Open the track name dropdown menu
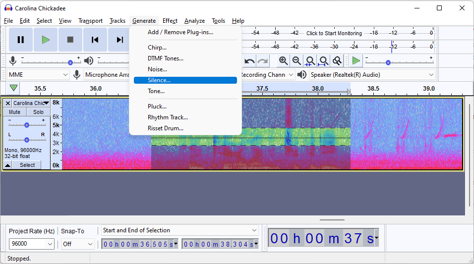This screenshot has width=474, height=264. coord(31,104)
